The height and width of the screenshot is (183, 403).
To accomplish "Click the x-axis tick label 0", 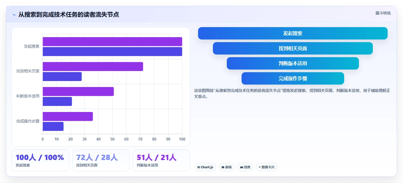I will click(43, 139).
